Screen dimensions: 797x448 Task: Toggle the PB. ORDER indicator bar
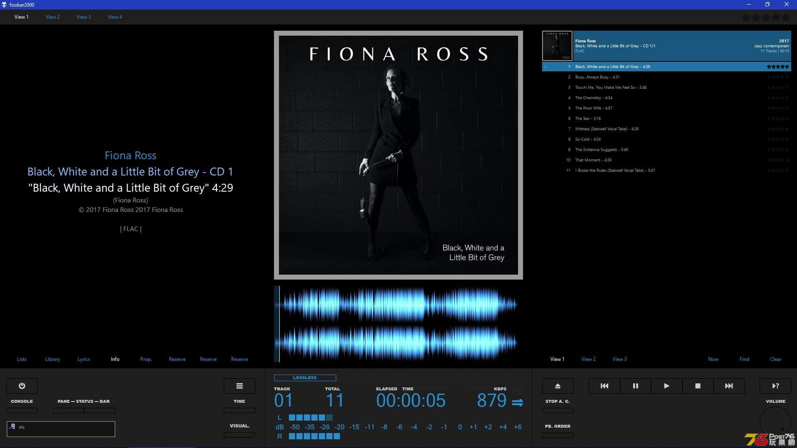click(558, 435)
